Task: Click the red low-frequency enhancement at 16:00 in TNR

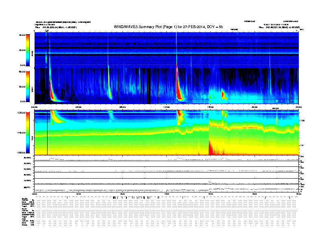Action: coord(212,149)
